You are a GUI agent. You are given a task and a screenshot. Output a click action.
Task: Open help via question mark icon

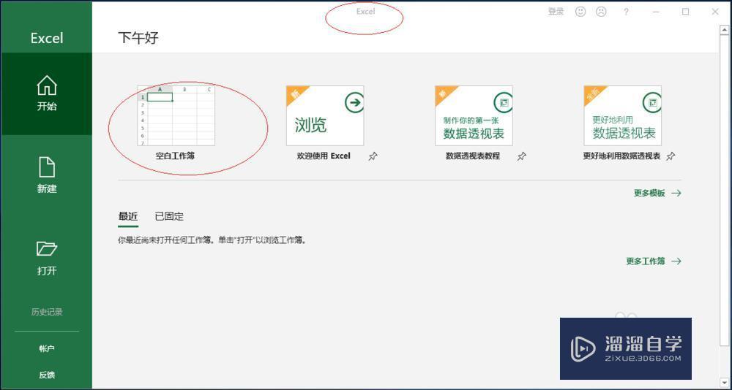626,12
